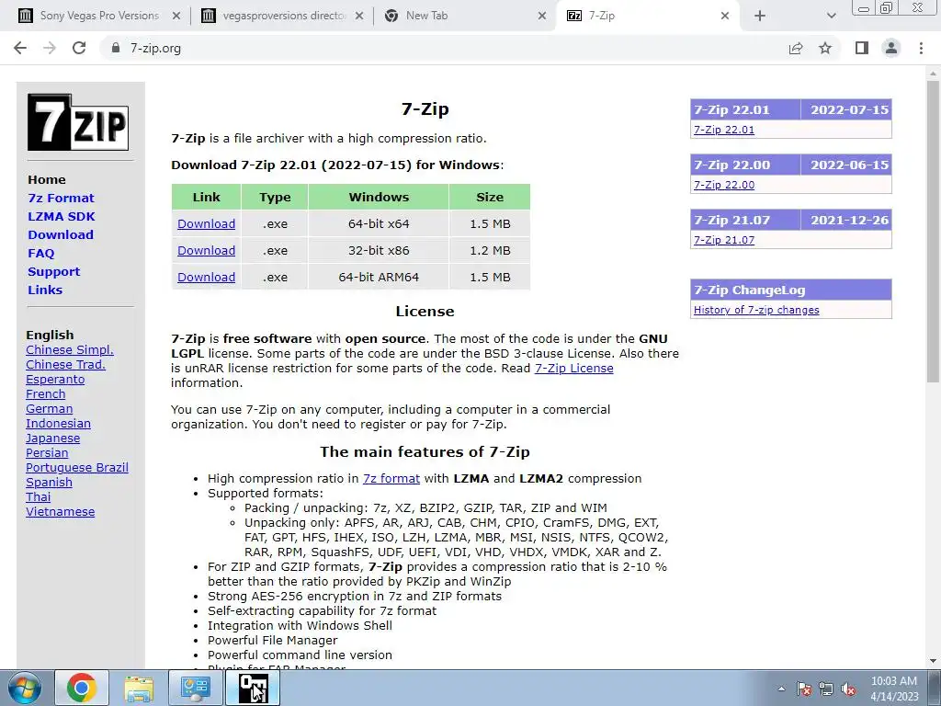Close the Sony Vegas Pro Versions tab

pos(176,16)
